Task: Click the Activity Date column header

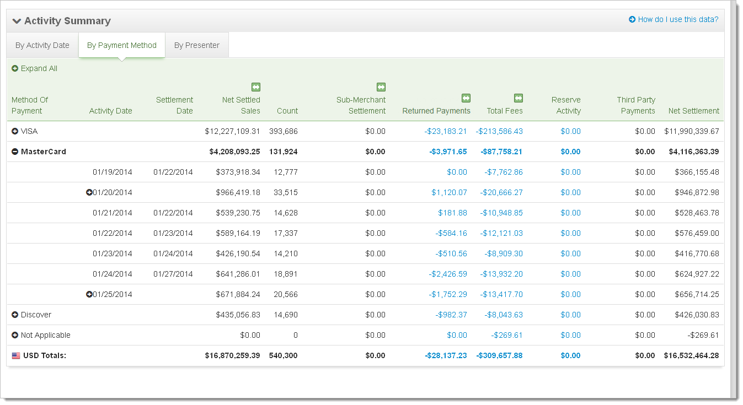Action: click(111, 111)
